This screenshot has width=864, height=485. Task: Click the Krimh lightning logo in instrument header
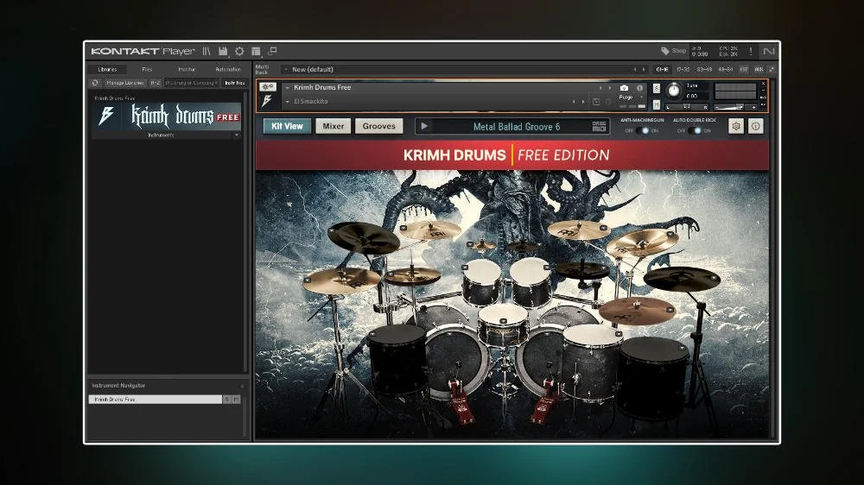click(x=267, y=101)
